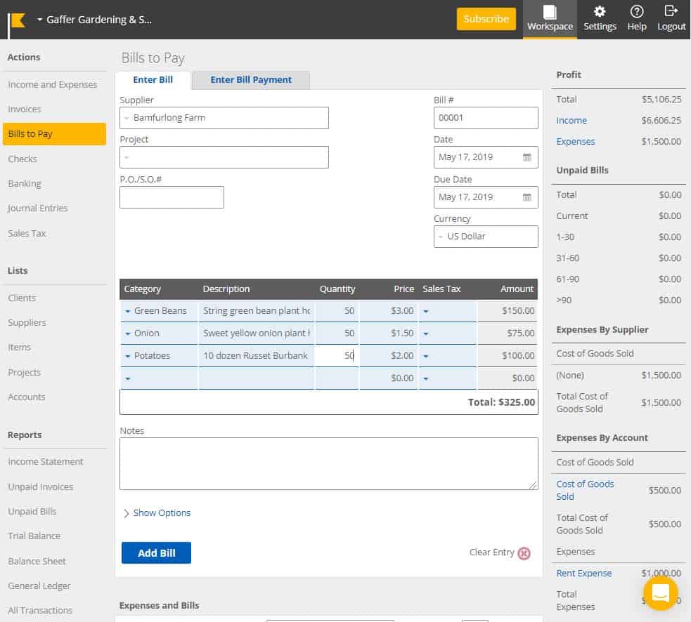
Task: Open the Expenses link in Profit panel
Action: [x=575, y=142]
